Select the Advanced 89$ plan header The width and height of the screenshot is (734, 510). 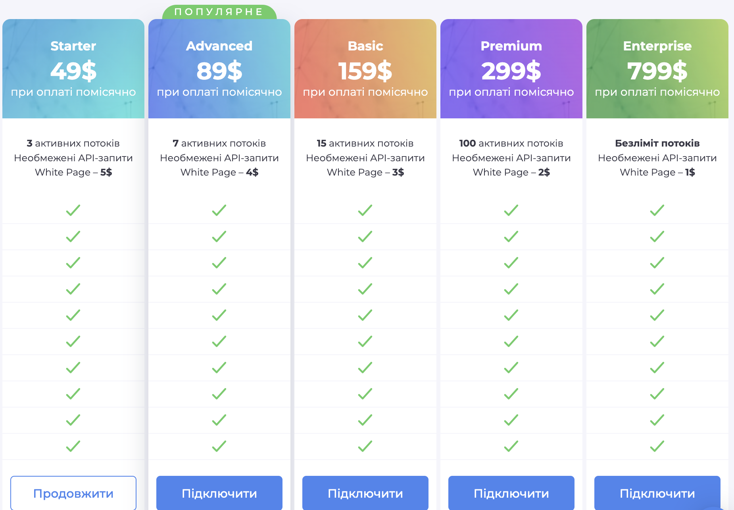tap(219, 69)
